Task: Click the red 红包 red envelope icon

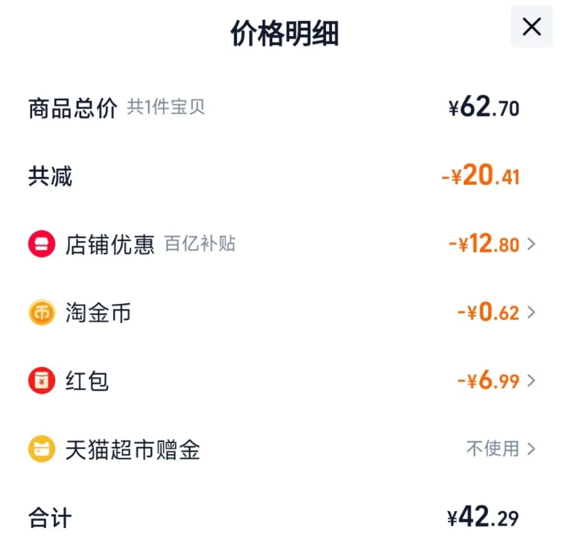Action: [x=41, y=381]
